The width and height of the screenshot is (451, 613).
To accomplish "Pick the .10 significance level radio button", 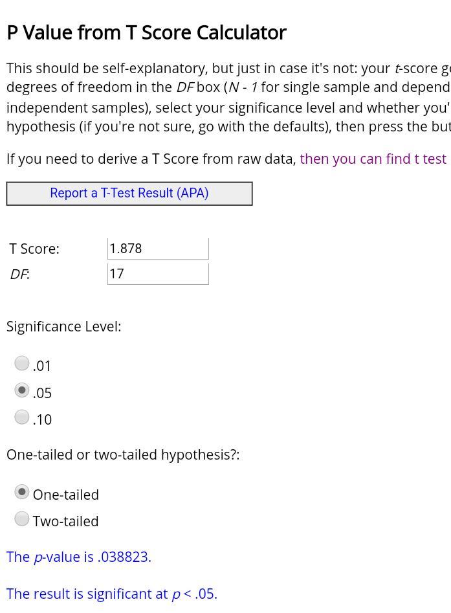I will [x=22, y=417].
